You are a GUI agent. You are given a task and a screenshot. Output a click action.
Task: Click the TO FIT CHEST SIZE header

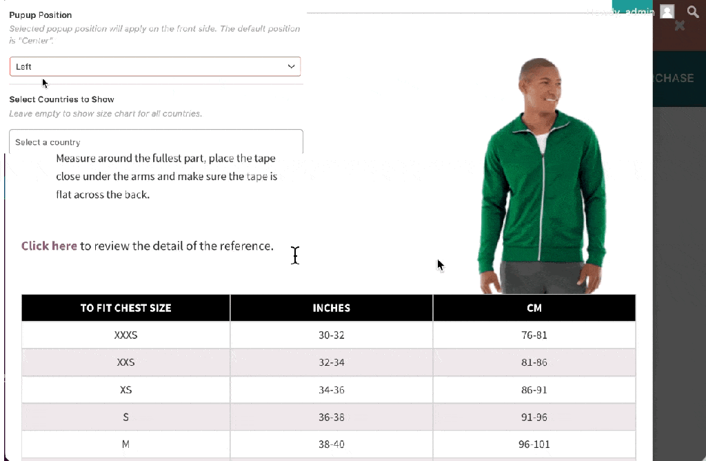point(125,308)
